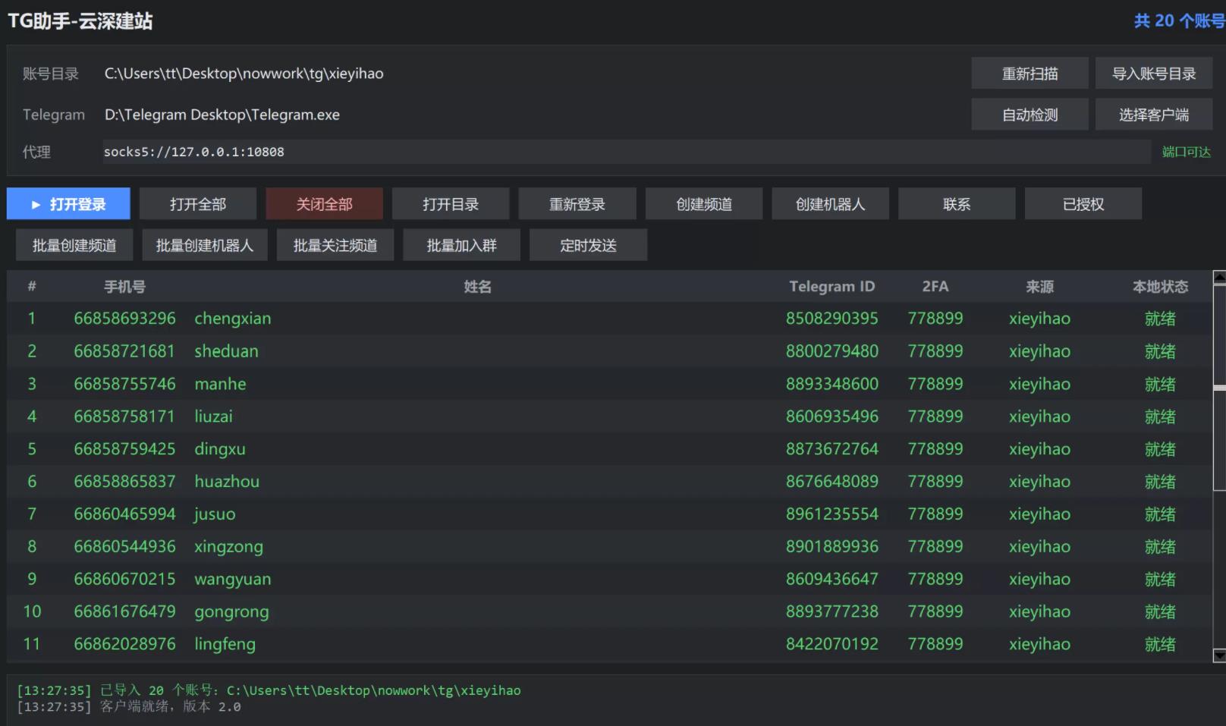Rescan accounts with 重新扫描
1226x726 pixels.
click(x=1030, y=74)
